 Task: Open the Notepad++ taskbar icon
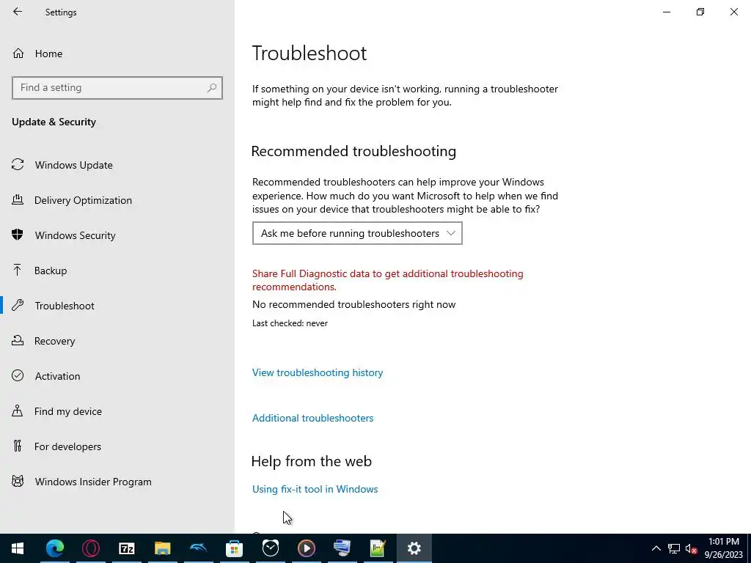pos(378,548)
